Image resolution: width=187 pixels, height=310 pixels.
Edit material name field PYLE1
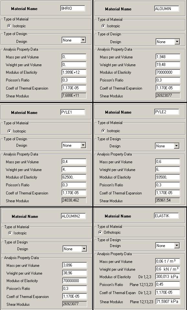click(73, 112)
